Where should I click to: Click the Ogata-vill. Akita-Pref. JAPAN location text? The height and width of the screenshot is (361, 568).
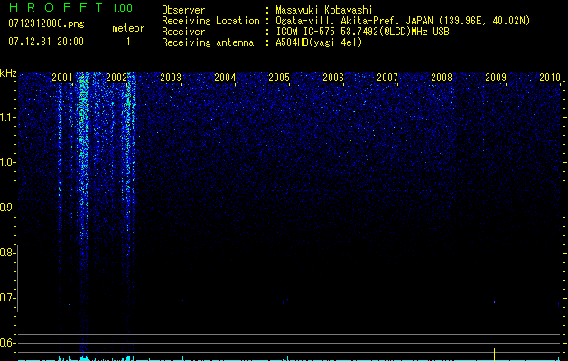click(403, 21)
